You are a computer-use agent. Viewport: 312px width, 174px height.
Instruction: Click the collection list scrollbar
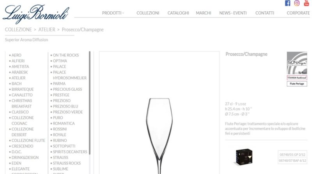pos(90,103)
